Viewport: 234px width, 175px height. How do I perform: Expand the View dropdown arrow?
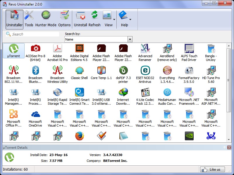pyautogui.click(x=114, y=20)
